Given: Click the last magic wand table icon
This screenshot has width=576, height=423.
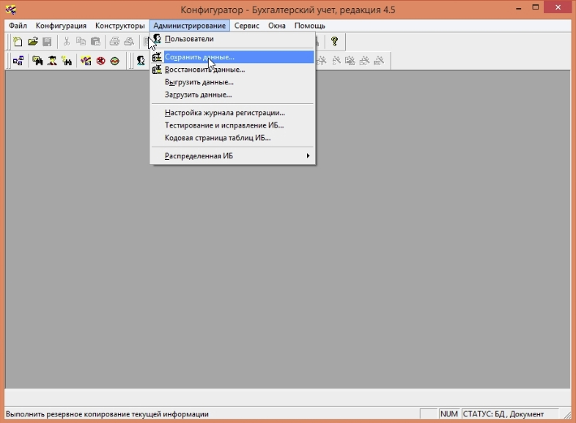Looking at the screenshot, I should [x=379, y=61].
